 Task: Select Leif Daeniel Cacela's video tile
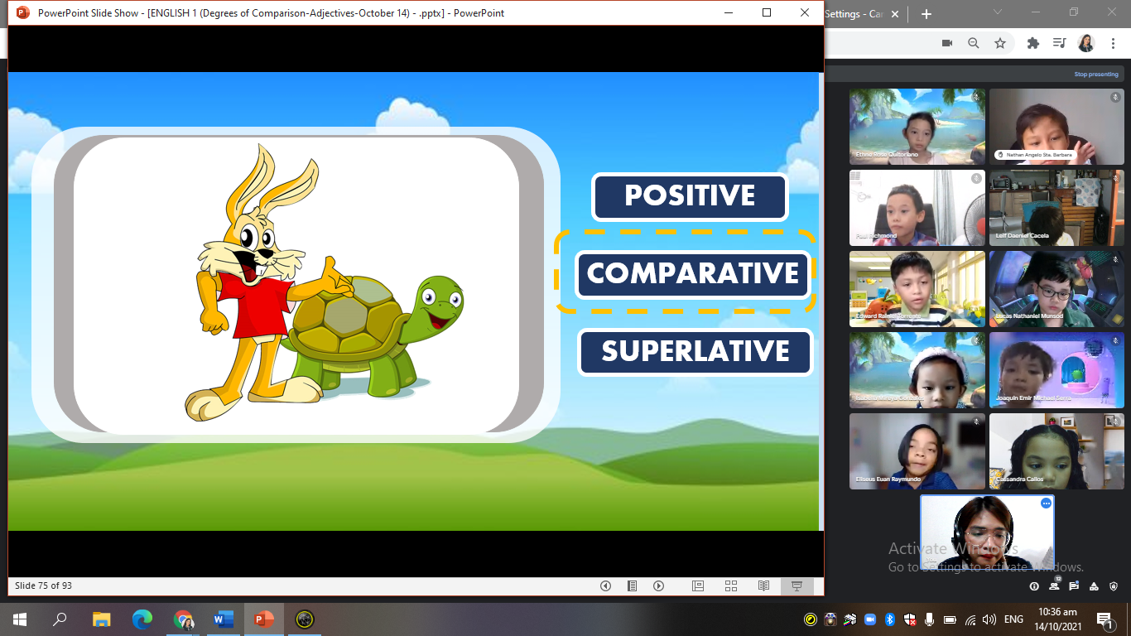coord(1057,208)
